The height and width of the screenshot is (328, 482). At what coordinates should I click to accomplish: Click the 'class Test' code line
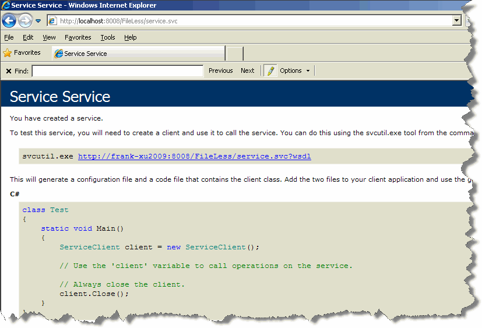(45, 210)
